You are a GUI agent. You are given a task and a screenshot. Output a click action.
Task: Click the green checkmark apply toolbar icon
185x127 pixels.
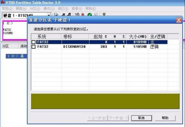click(x=90, y=15)
